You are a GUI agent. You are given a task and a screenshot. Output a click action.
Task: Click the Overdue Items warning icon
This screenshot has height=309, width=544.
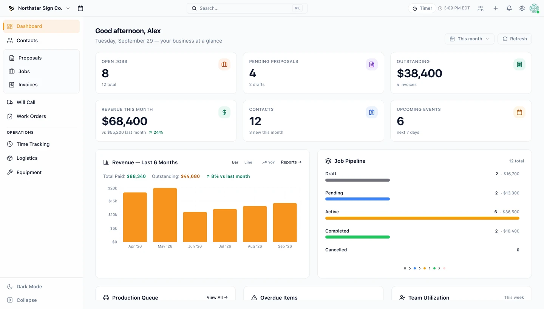tap(254, 298)
